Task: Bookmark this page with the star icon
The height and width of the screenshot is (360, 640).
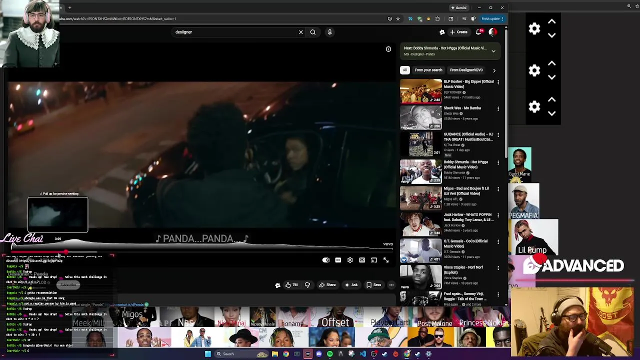Action: click(398, 18)
